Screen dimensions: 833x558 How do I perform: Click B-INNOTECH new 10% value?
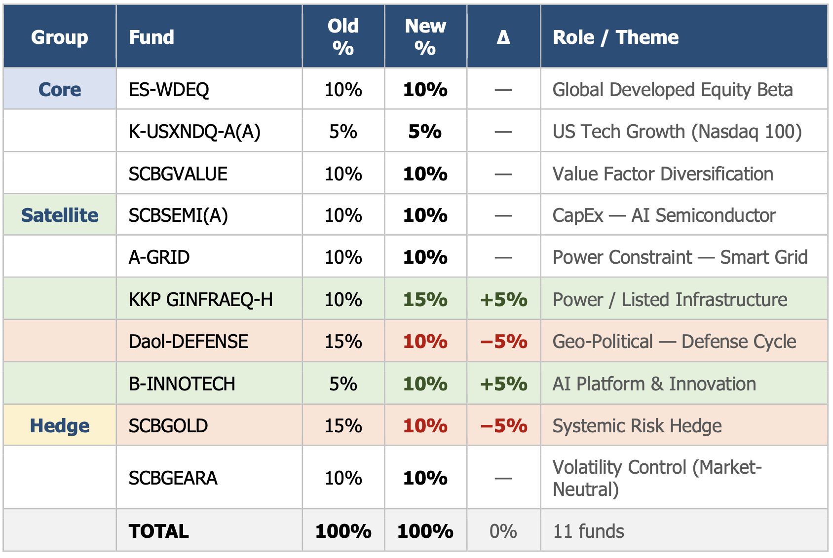pyautogui.click(x=425, y=384)
